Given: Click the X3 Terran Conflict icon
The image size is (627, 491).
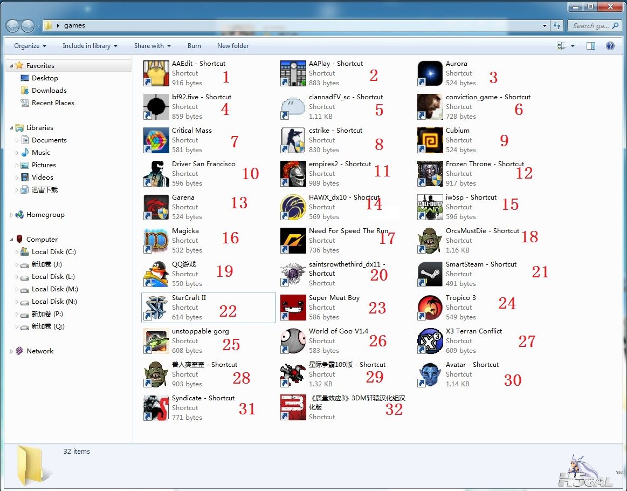Looking at the screenshot, I should coord(430,341).
